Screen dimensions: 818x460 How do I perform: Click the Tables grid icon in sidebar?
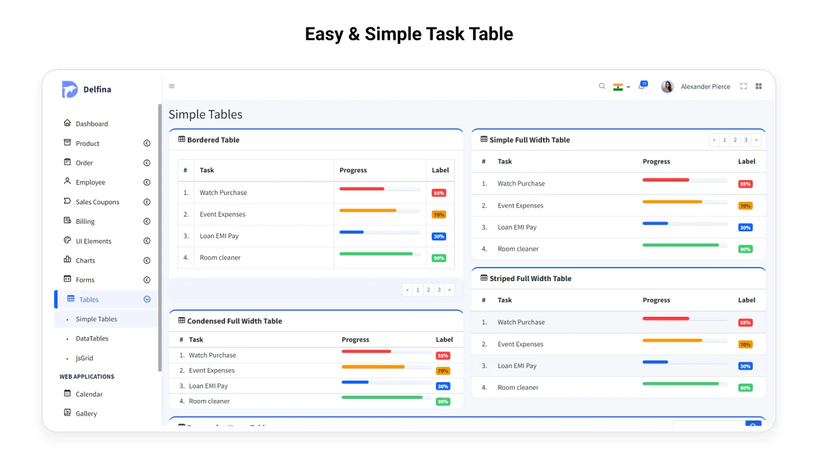pos(71,299)
